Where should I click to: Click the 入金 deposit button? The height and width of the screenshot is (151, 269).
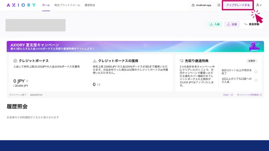[x=215, y=24]
